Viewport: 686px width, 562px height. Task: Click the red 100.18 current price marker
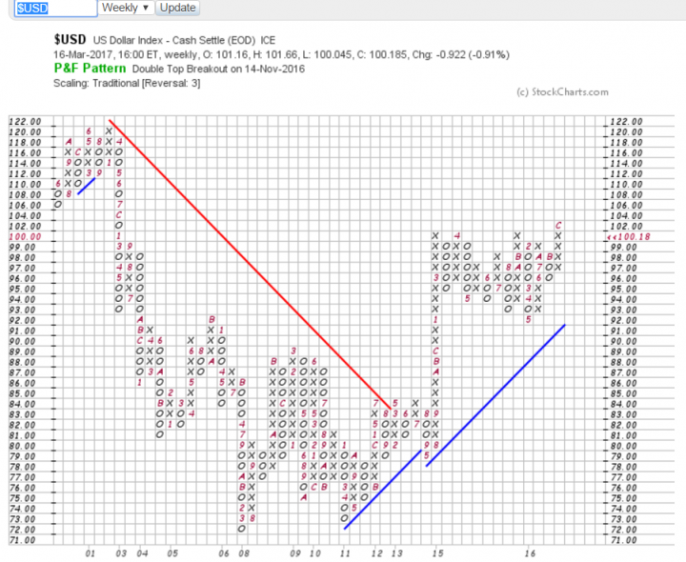628,236
